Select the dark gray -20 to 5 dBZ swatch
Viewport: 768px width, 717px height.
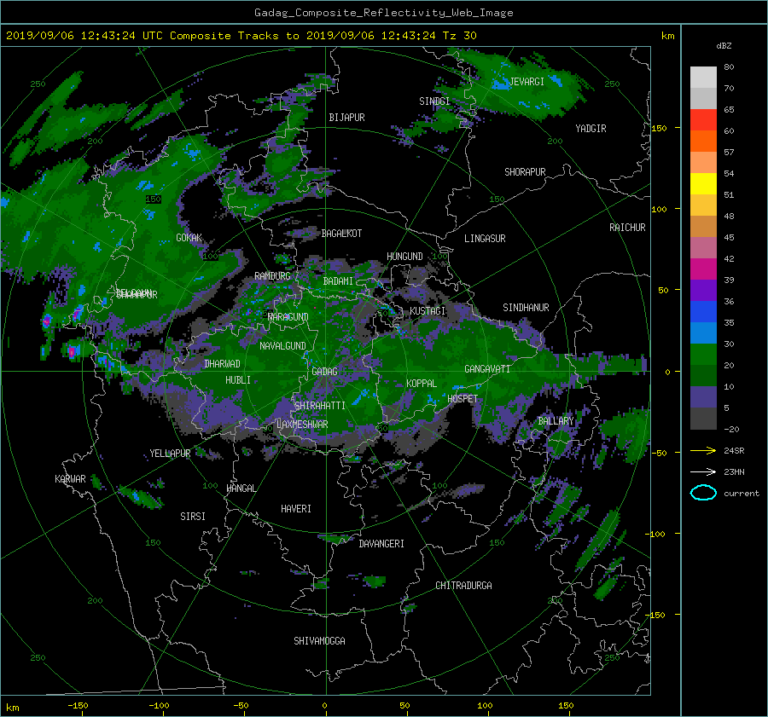(703, 419)
